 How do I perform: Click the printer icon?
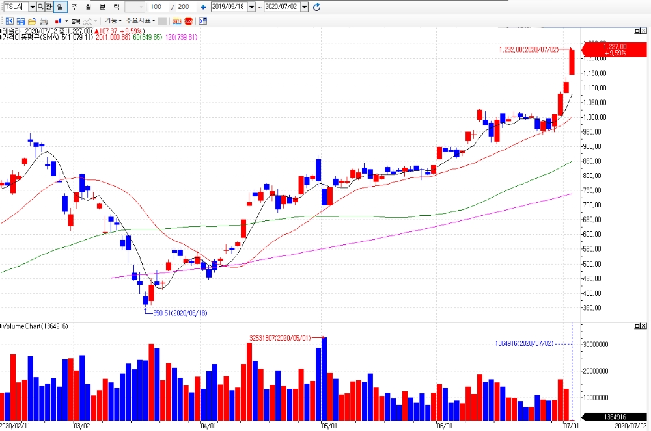click(x=44, y=21)
